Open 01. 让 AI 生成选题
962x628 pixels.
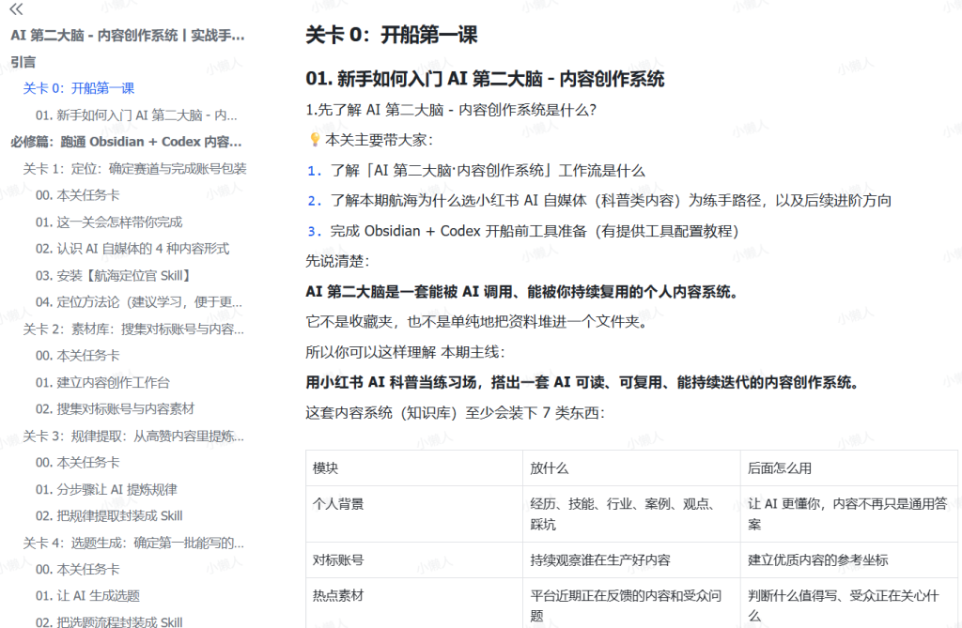tap(87, 595)
